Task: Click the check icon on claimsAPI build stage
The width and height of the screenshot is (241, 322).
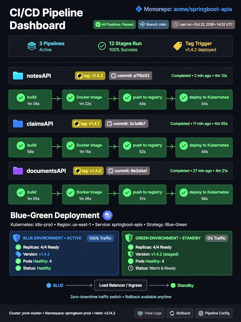Action: tap(21, 145)
